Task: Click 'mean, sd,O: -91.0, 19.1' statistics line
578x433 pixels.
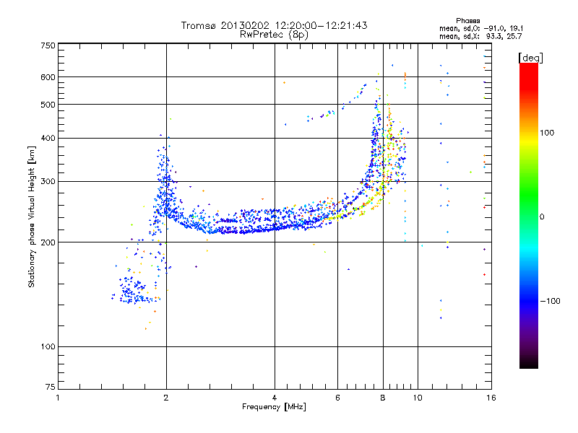Action: pos(481,28)
